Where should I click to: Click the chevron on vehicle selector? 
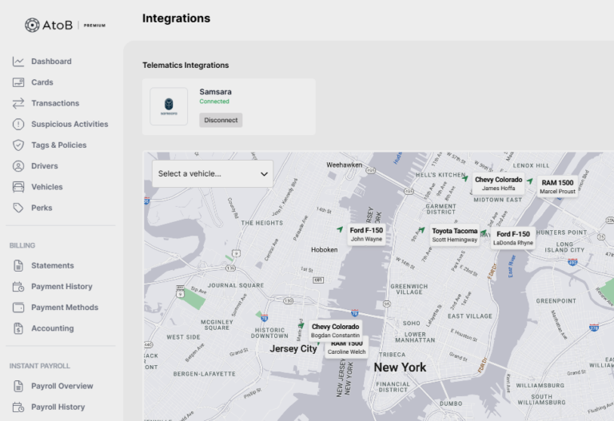point(264,173)
